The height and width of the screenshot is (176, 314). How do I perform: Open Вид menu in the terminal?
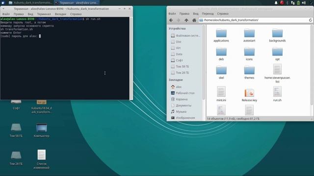click(x=30, y=14)
